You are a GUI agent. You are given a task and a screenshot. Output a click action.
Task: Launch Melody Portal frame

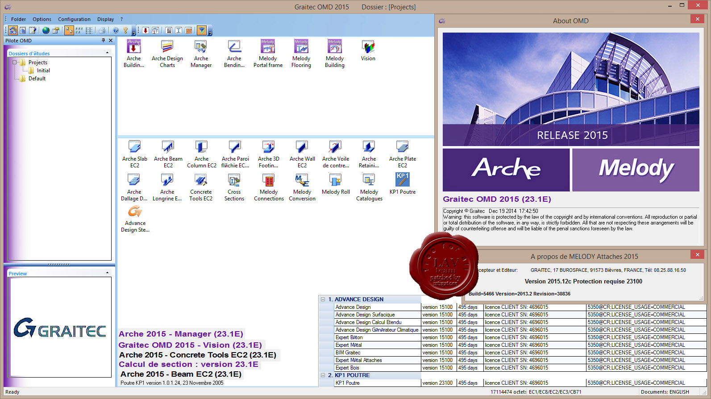tap(268, 54)
